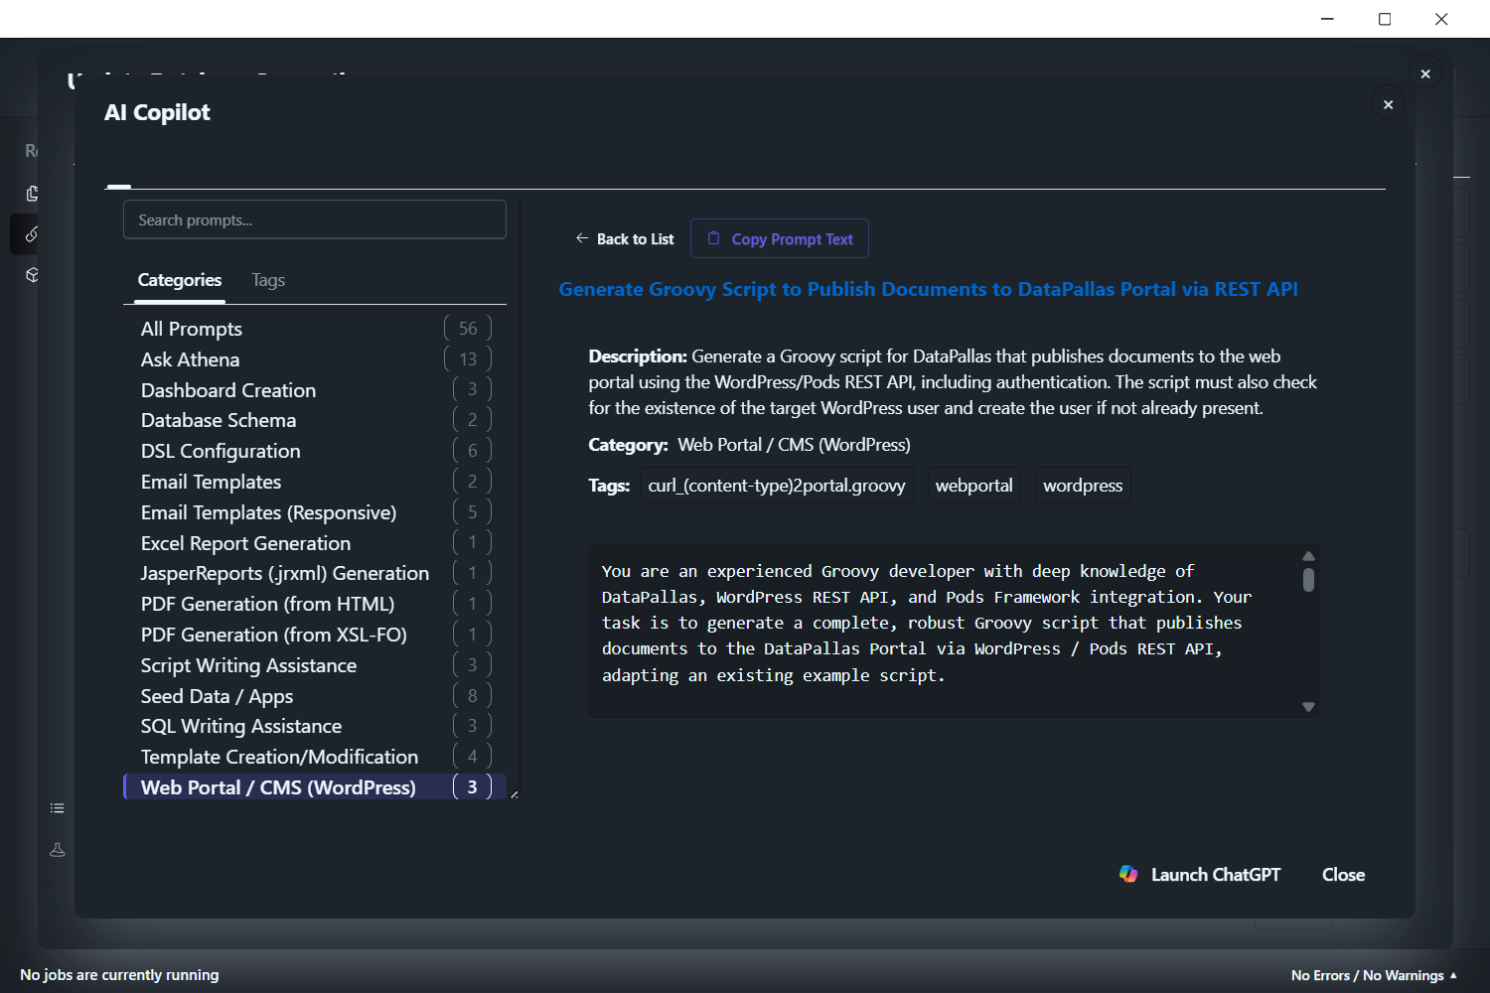Open the flask lab icon in sidebar

click(x=58, y=850)
